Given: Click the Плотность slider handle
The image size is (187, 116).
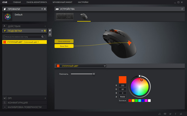Looking at the screenshot, I should [x=94, y=74].
